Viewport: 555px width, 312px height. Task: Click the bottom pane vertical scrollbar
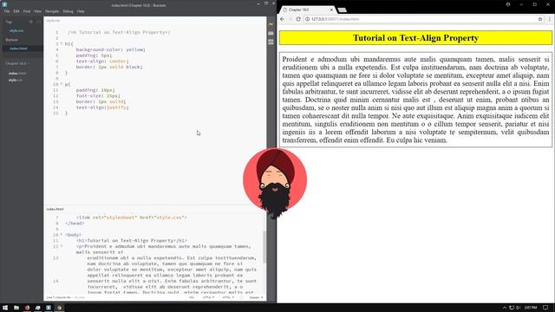pyautogui.click(x=264, y=247)
